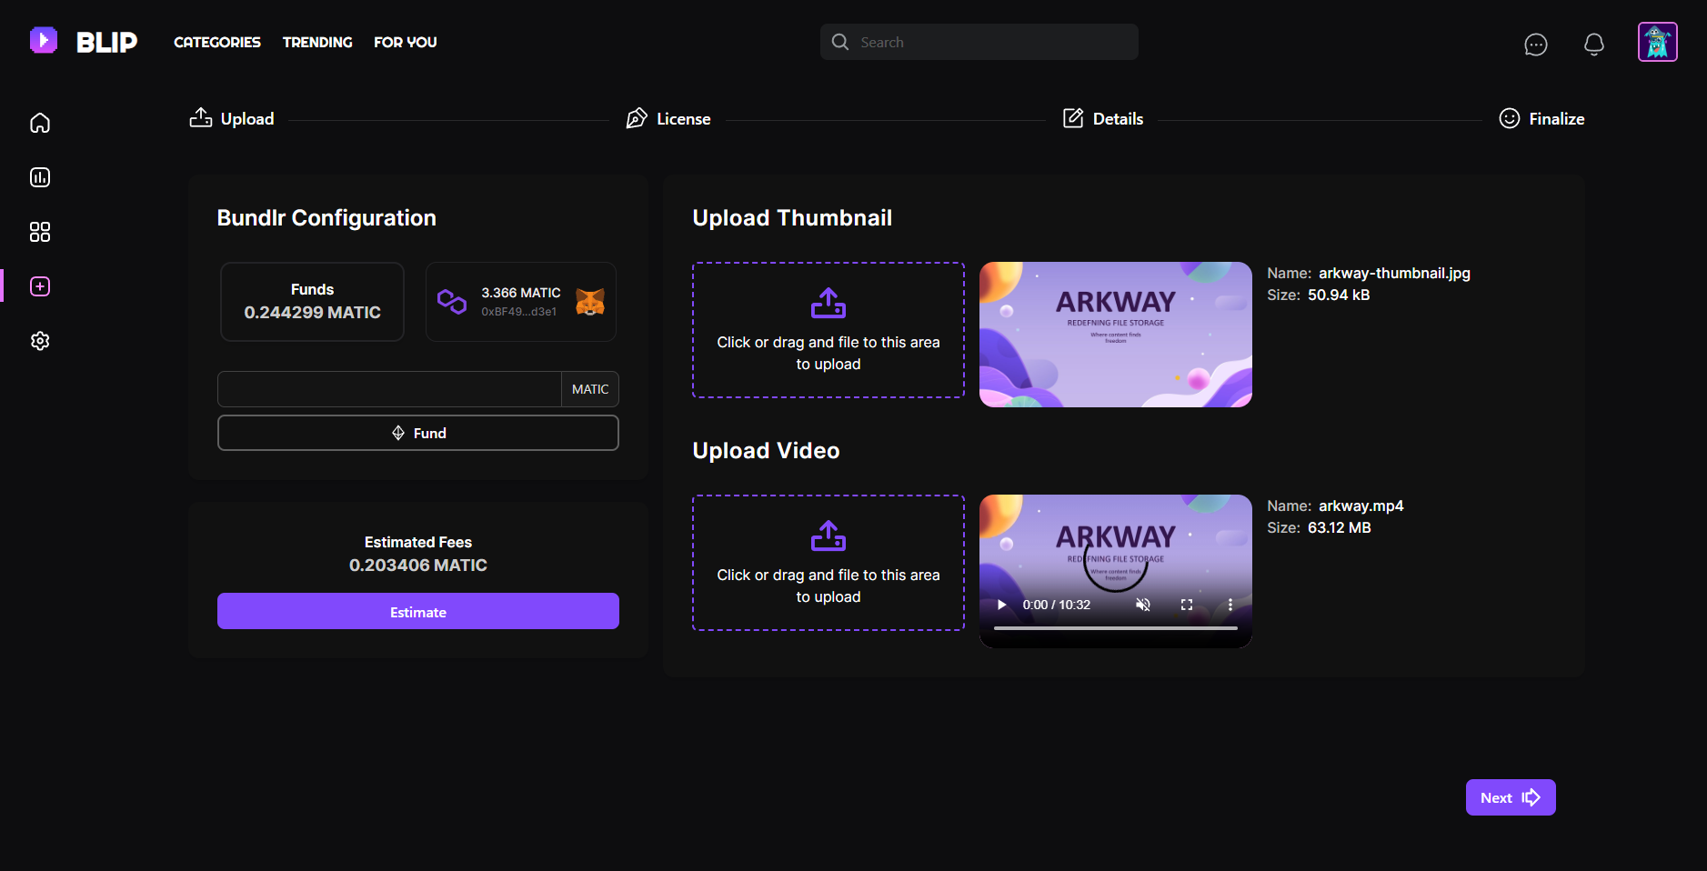Open the chat bubble icon in header

(x=1536, y=44)
